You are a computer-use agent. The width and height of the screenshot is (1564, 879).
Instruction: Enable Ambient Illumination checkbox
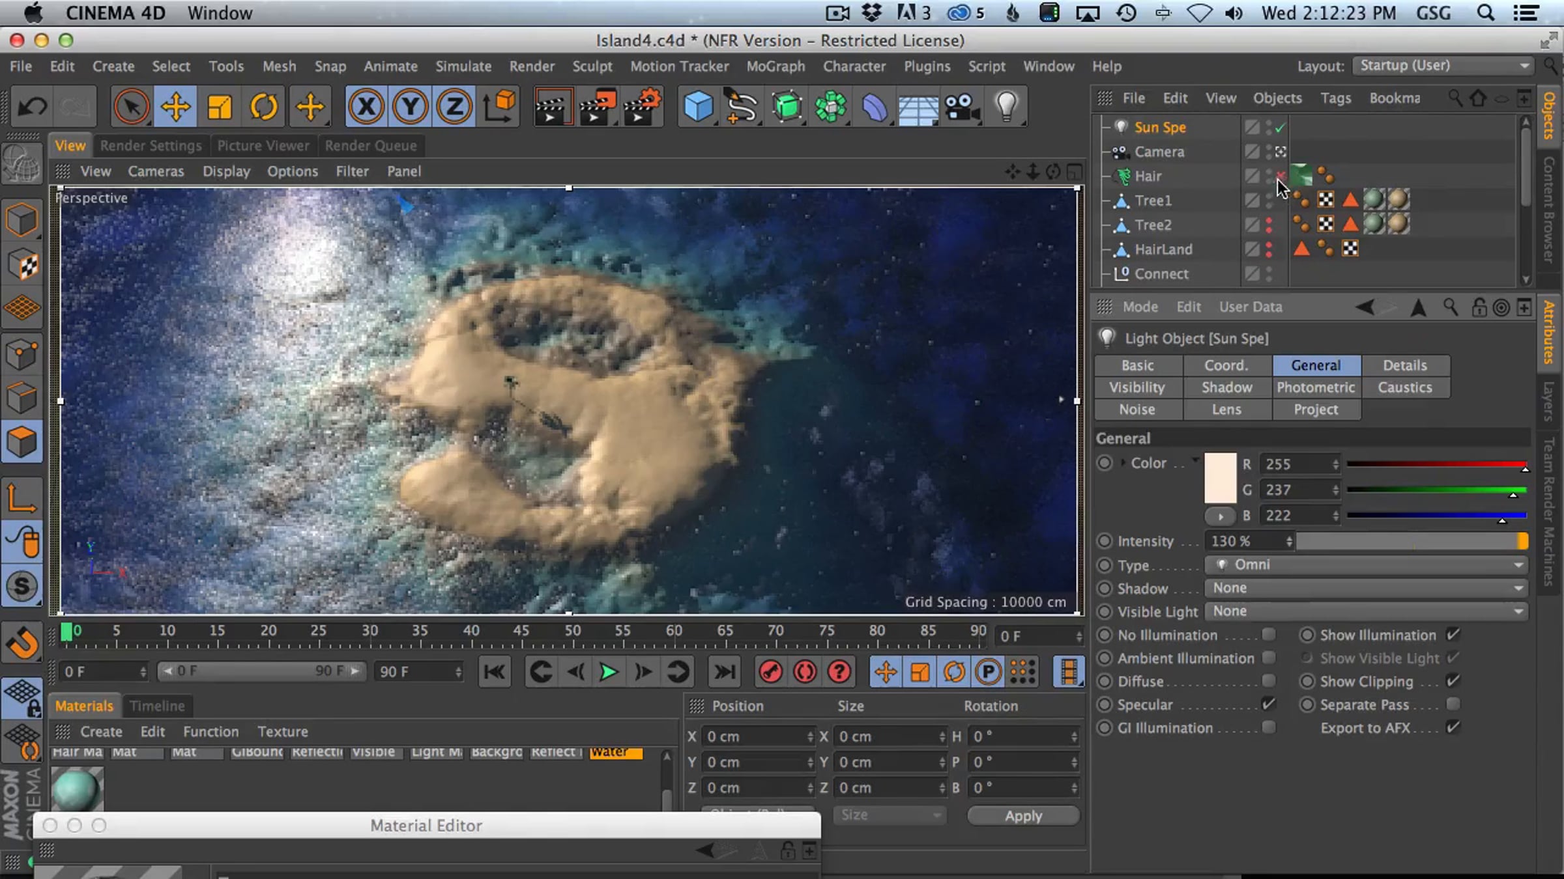pyautogui.click(x=1268, y=658)
